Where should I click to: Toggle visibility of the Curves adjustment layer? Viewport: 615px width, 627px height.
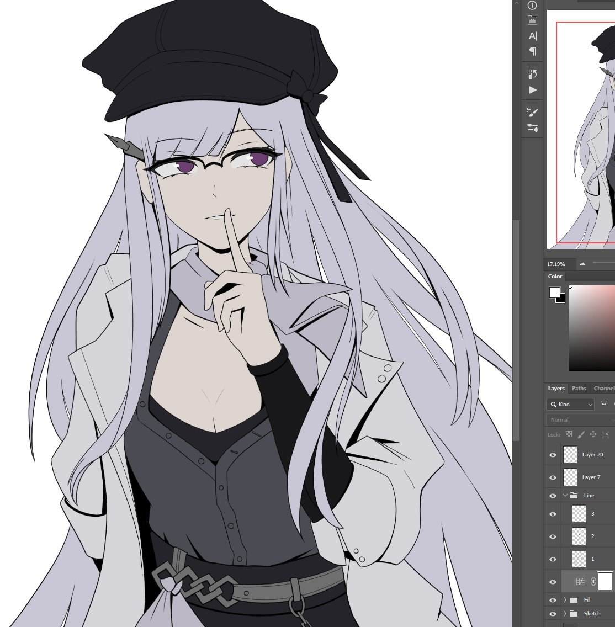[x=553, y=582]
